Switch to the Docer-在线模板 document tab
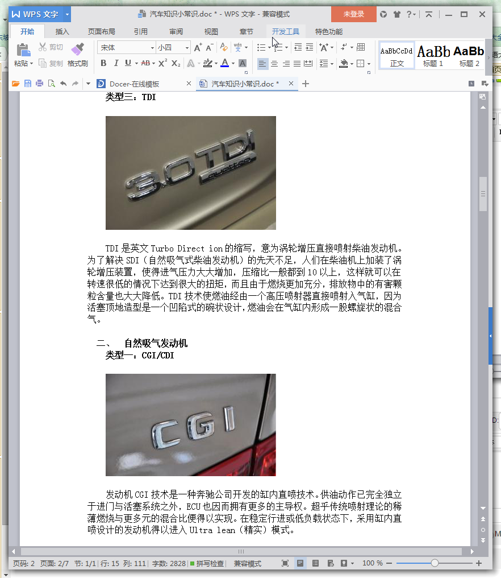 click(135, 84)
